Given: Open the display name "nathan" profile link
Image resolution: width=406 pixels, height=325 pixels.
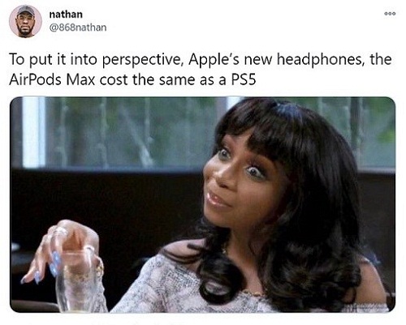Looking at the screenshot, I should pyautogui.click(x=66, y=14).
